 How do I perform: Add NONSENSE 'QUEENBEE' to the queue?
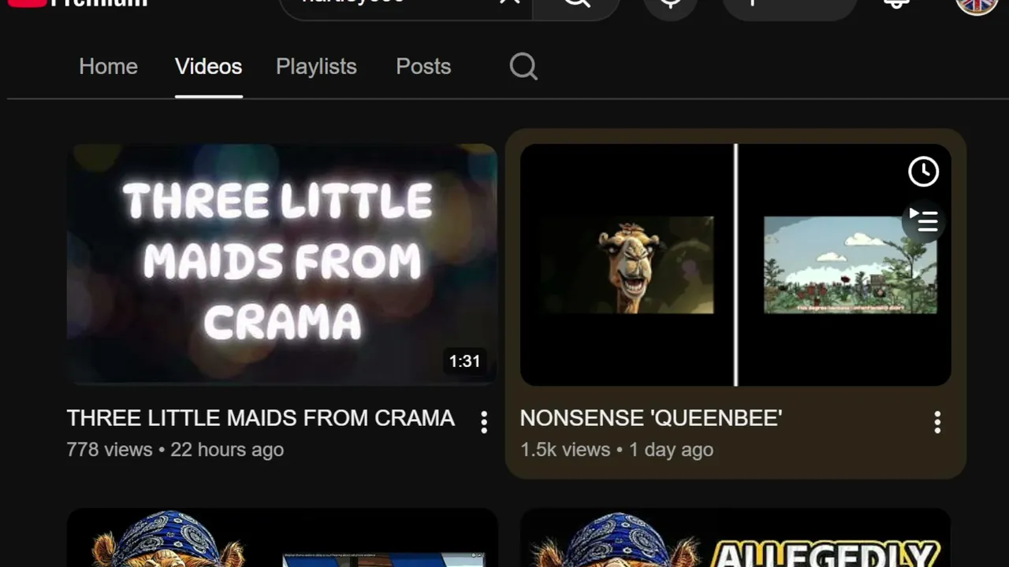(x=923, y=220)
